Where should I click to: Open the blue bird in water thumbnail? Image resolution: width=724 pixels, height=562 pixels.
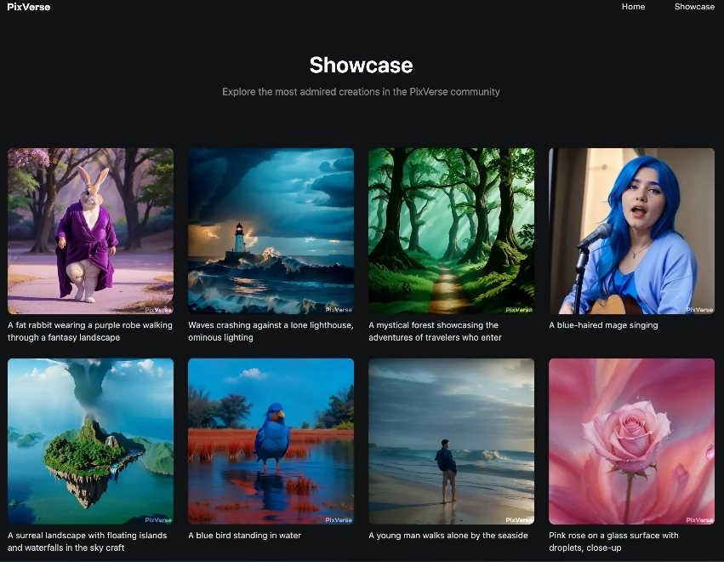[x=271, y=441]
